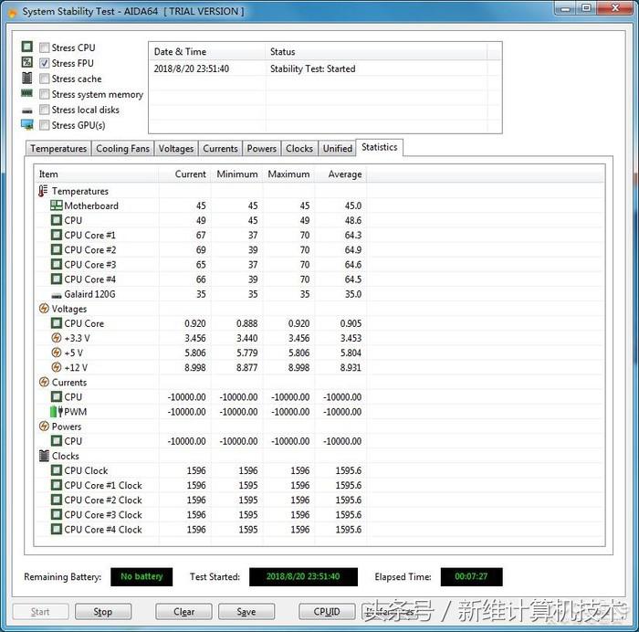Open the Unified tab

point(337,149)
